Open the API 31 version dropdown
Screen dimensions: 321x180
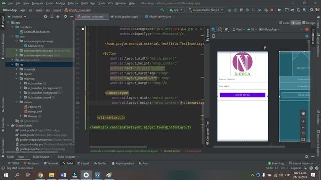click(252, 29)
